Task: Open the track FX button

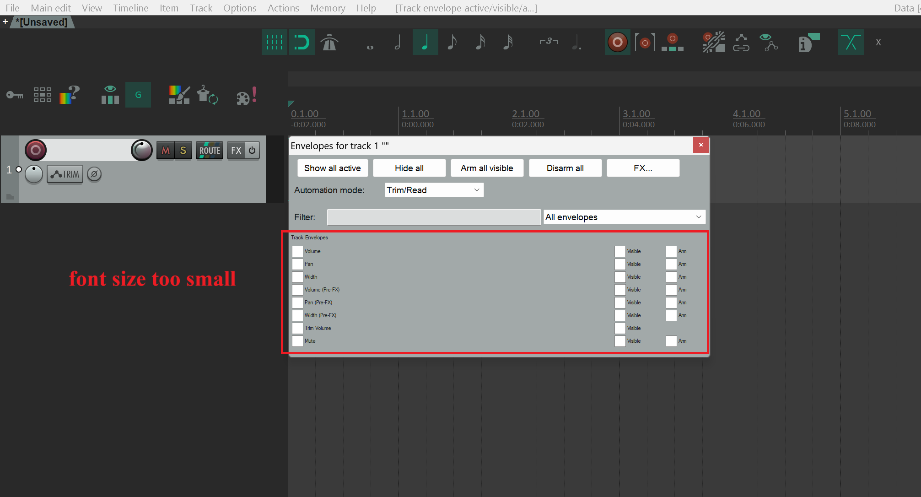Action: point(236,151)
